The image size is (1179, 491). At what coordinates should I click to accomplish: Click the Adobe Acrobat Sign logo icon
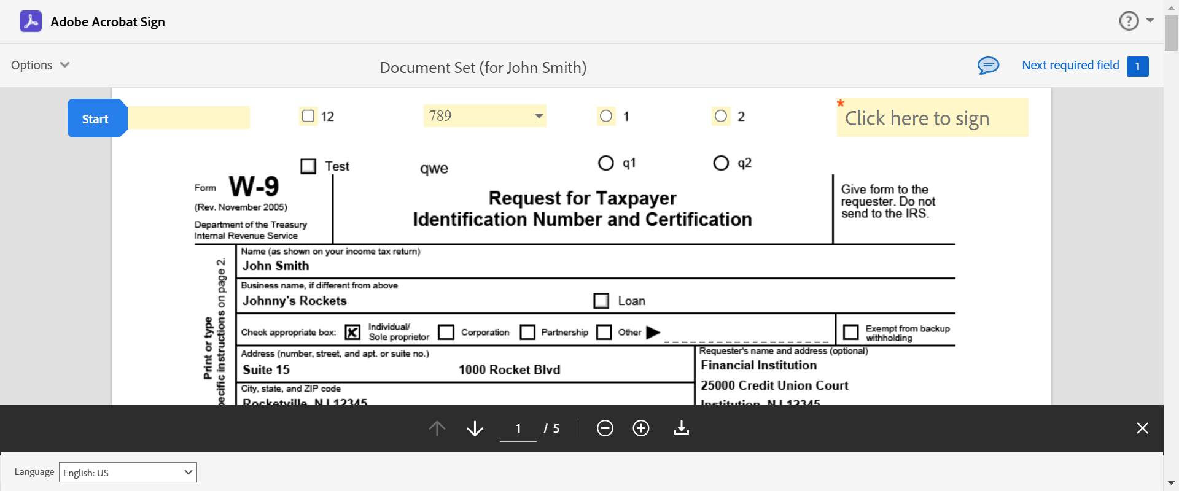[x=31, y=21]
